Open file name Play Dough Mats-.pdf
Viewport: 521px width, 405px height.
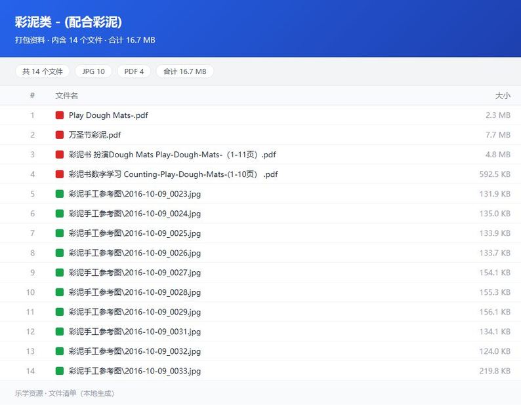coord(108,115)
